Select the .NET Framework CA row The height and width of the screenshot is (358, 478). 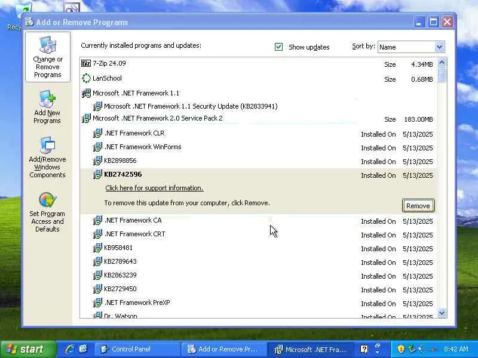(x=258, y=221)
